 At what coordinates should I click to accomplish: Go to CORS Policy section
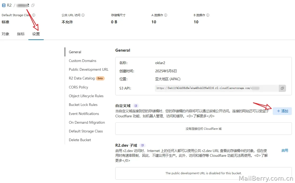78,87
